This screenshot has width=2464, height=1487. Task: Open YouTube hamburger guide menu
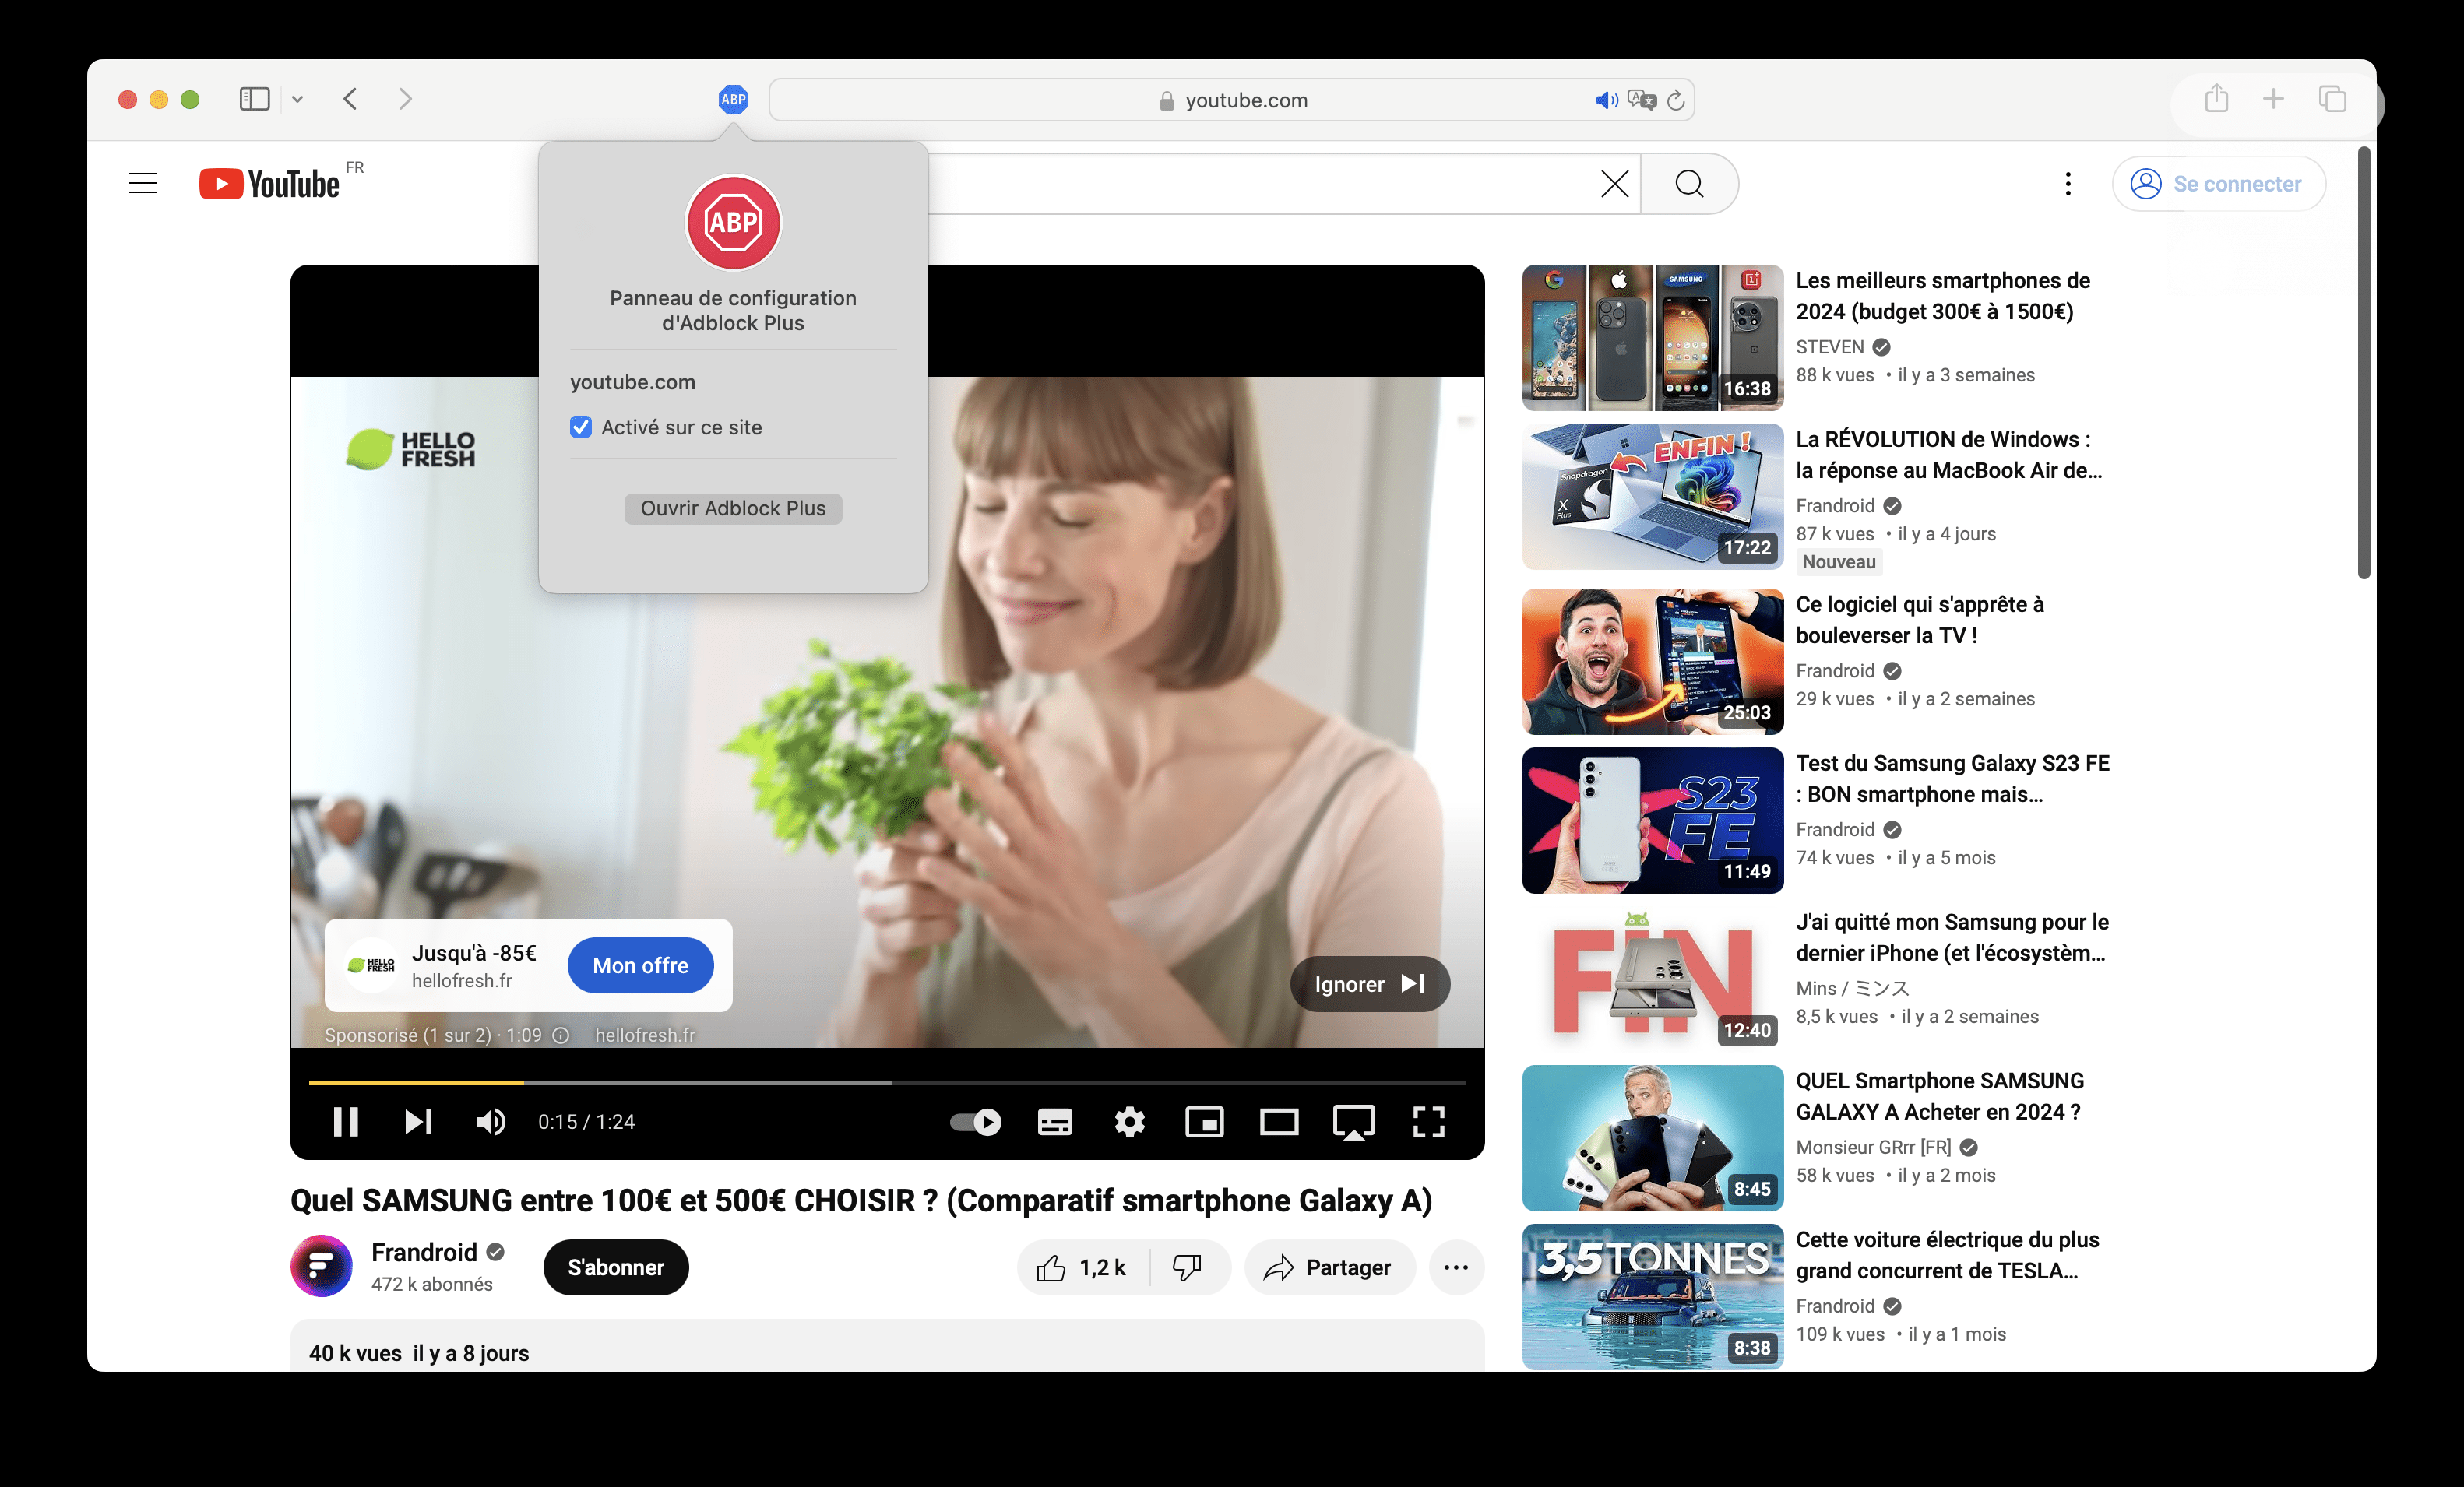(x=143, y=183)
